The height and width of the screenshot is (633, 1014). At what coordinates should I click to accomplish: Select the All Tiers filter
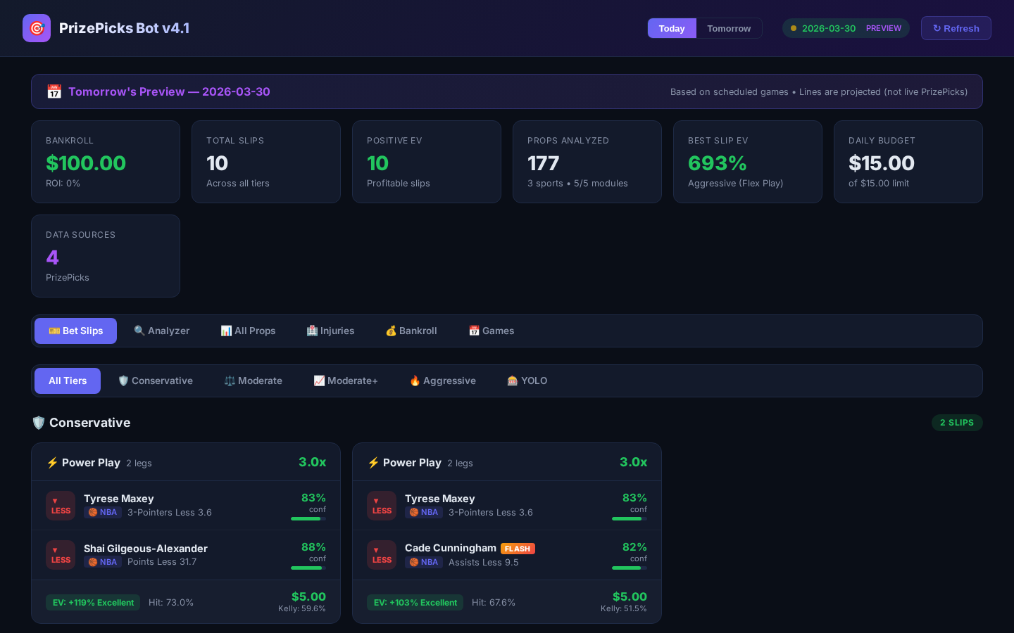point(68,381)
